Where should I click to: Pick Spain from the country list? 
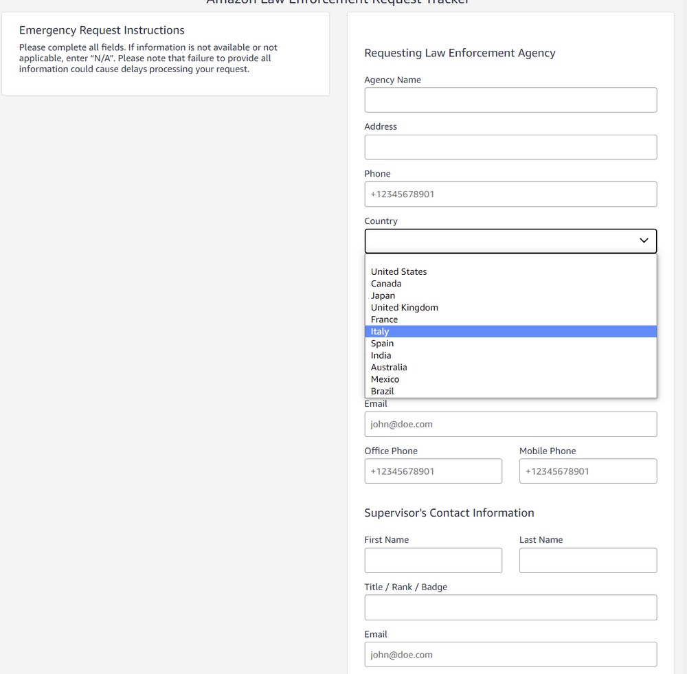click(x=510, y=344)
